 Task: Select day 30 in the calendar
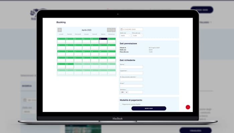coord(70,66)
